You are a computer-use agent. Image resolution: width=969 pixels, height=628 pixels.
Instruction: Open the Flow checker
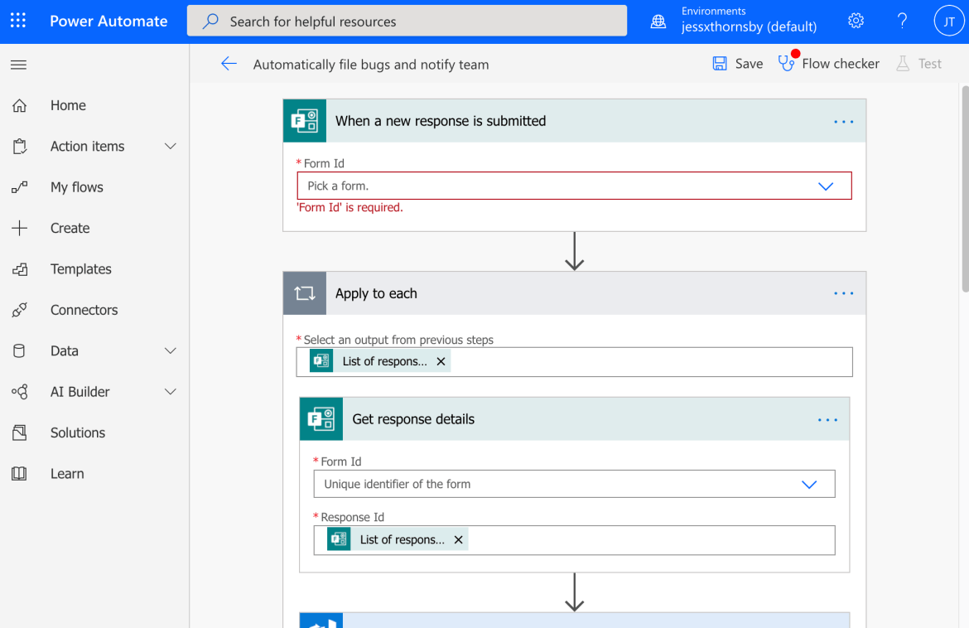829,64
